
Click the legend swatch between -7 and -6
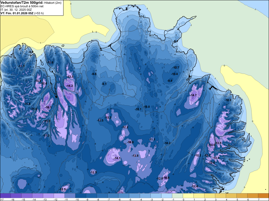click(x=113, y=196)
